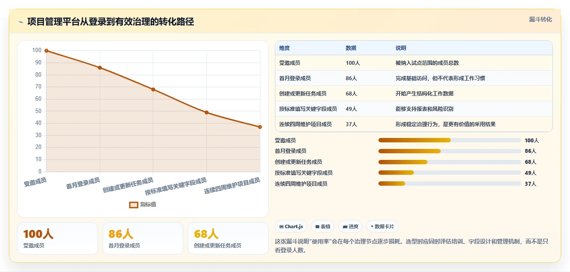Click the 受邀成员 label on the chart x-axis
Viewport: 570px width, 272px height.
[35, 182]
